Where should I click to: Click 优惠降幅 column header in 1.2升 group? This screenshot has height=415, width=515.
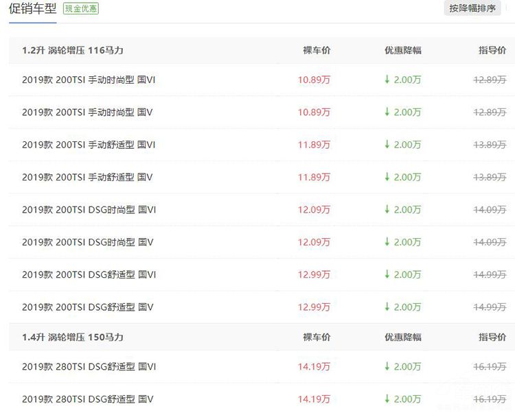403,50
